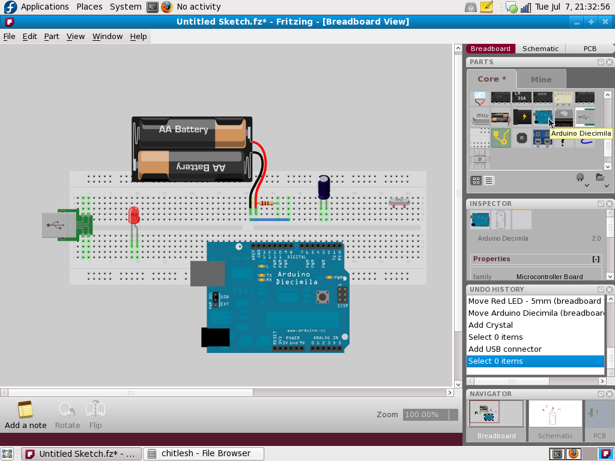Pick the 4N35 optocoupler part
The height and width of the screenshot is (461, 615).
pos(563,97)
